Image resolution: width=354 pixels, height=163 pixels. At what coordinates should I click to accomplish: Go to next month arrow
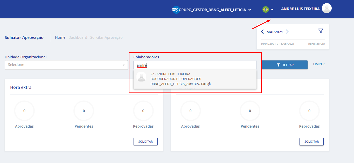287,32
